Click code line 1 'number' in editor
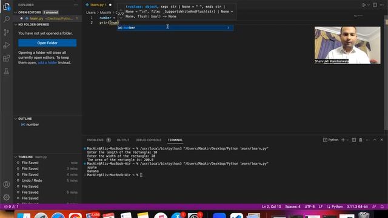 [x=105, y=18]
